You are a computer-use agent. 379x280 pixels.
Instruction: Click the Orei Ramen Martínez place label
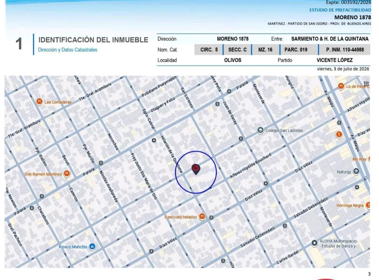tap(43, 174)
